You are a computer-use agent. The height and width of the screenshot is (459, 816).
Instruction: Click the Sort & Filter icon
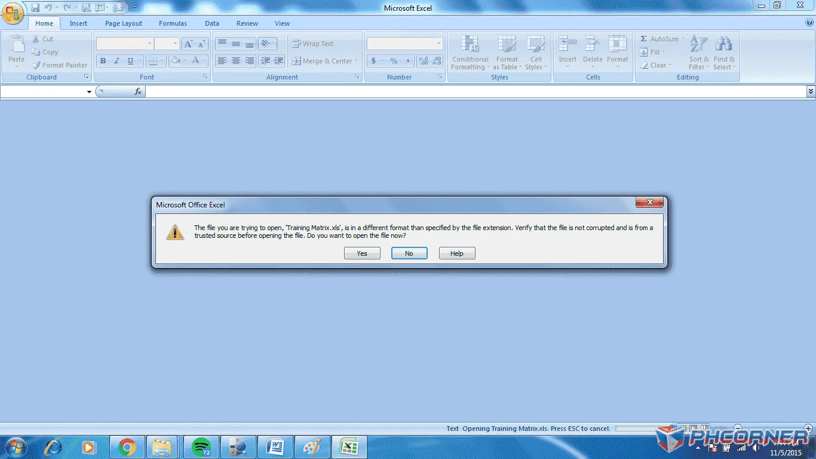pyautogui.click(x=698, y=44)
